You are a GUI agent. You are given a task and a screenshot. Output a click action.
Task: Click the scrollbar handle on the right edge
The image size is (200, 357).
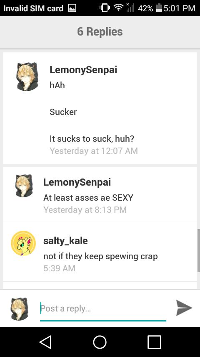coord(198,250)
